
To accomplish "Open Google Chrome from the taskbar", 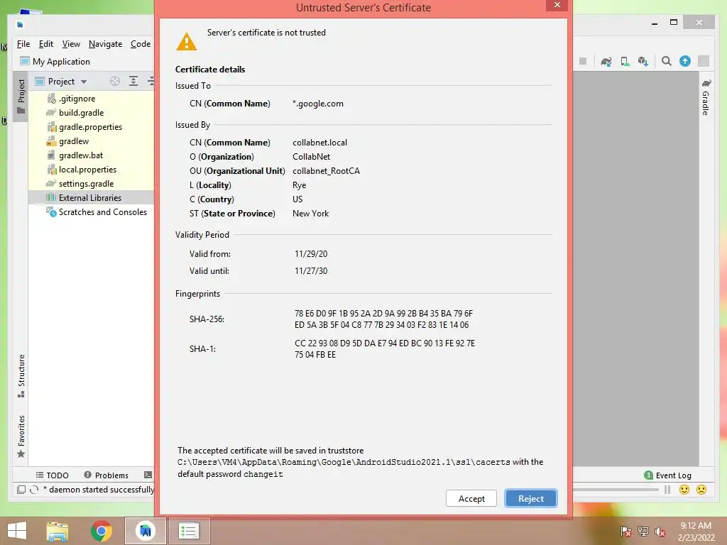I will pyautogui.click(x=101, y=531).
